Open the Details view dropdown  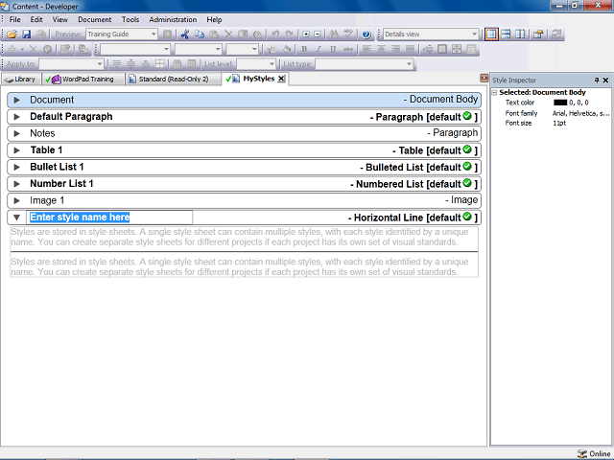pyautogui.click(x=474, y=34)
